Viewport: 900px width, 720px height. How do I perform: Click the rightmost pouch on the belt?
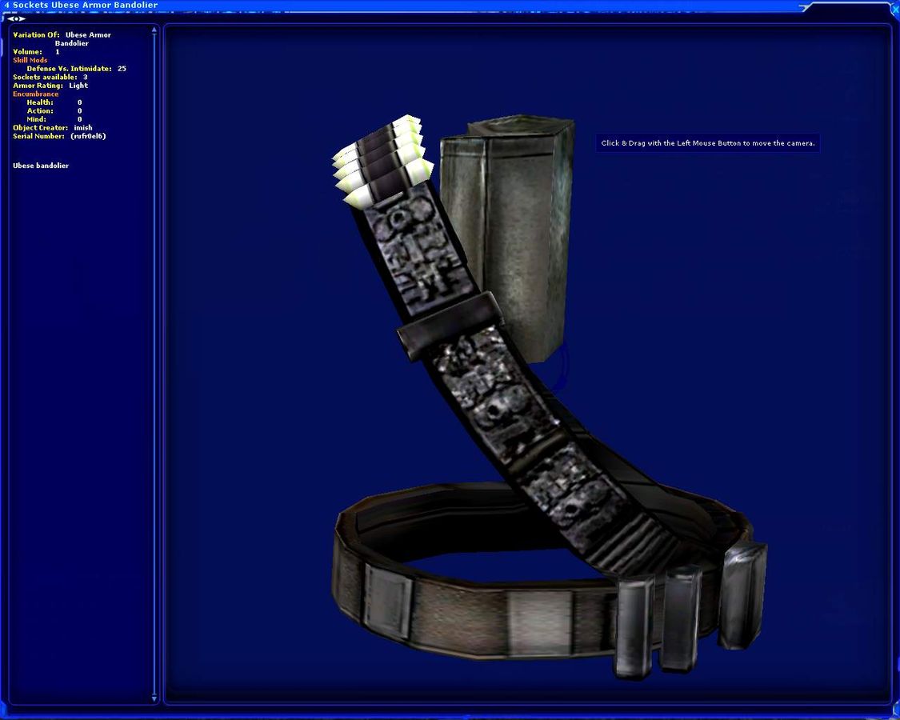pos(742,593)
